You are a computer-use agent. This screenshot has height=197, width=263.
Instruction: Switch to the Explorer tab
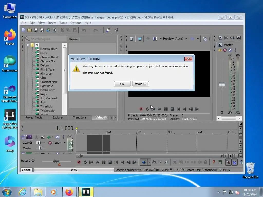coord(58,117)
